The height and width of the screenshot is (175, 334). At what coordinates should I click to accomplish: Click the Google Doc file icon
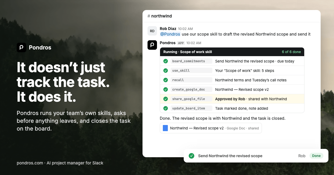165,128
